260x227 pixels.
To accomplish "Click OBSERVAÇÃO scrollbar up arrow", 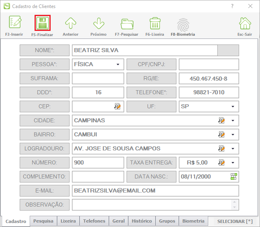I will click(234, 202).
